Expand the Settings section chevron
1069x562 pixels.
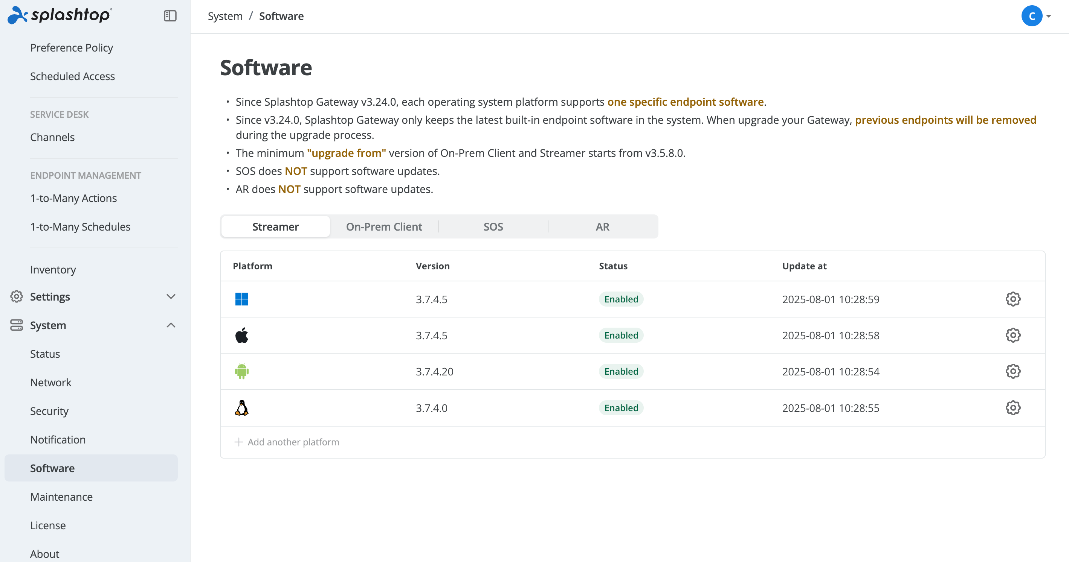coord(171,296)
